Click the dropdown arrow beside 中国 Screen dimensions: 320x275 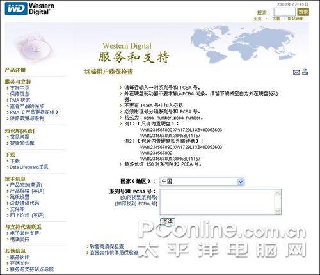point(241,182)
